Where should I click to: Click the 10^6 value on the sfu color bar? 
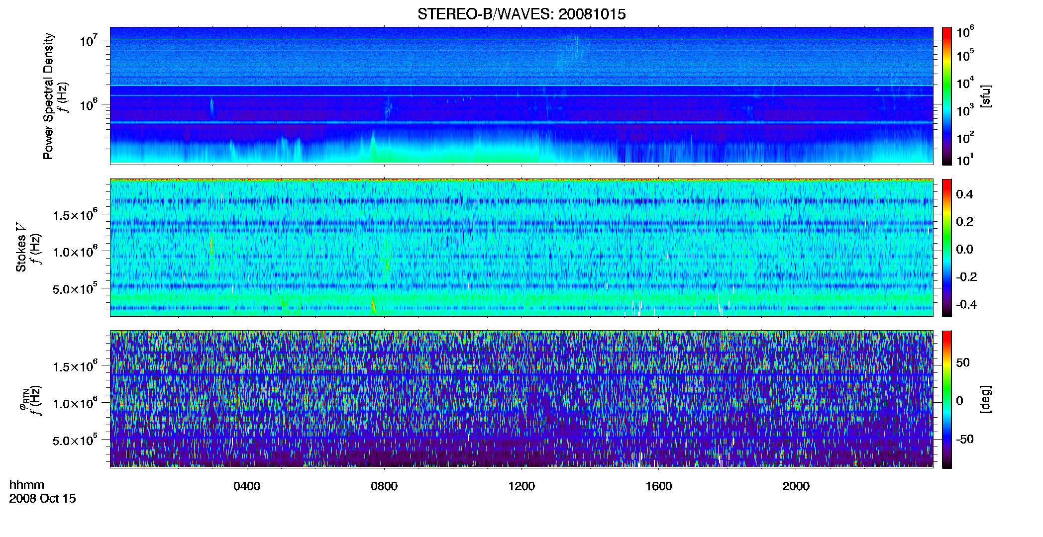tap(965, 32)
